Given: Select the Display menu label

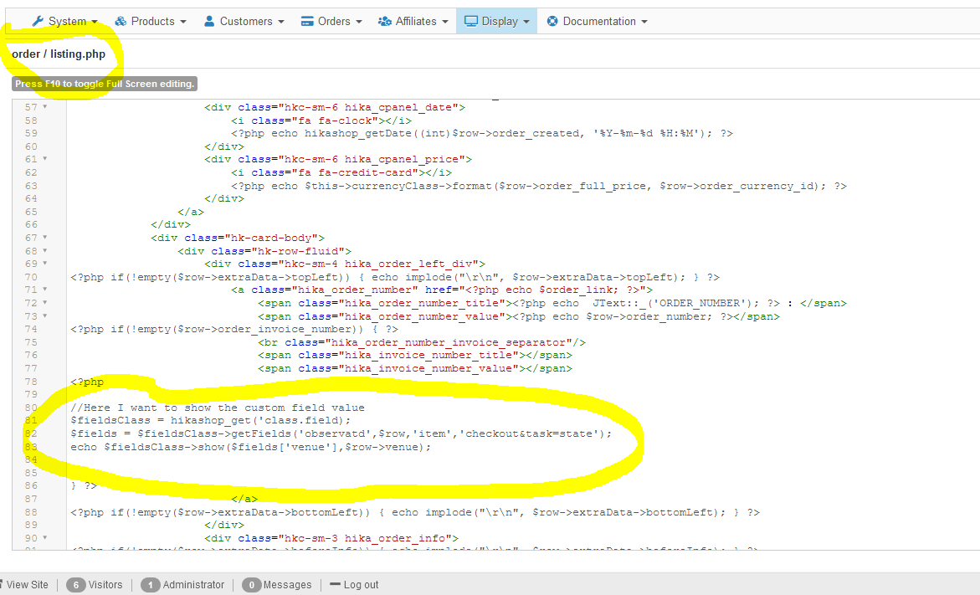Looking at the screenshot, I should click(500, 21).
